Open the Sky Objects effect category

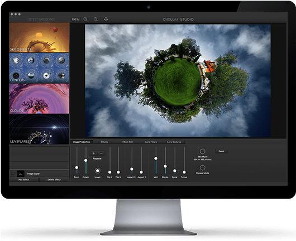(x=39, y=37)
